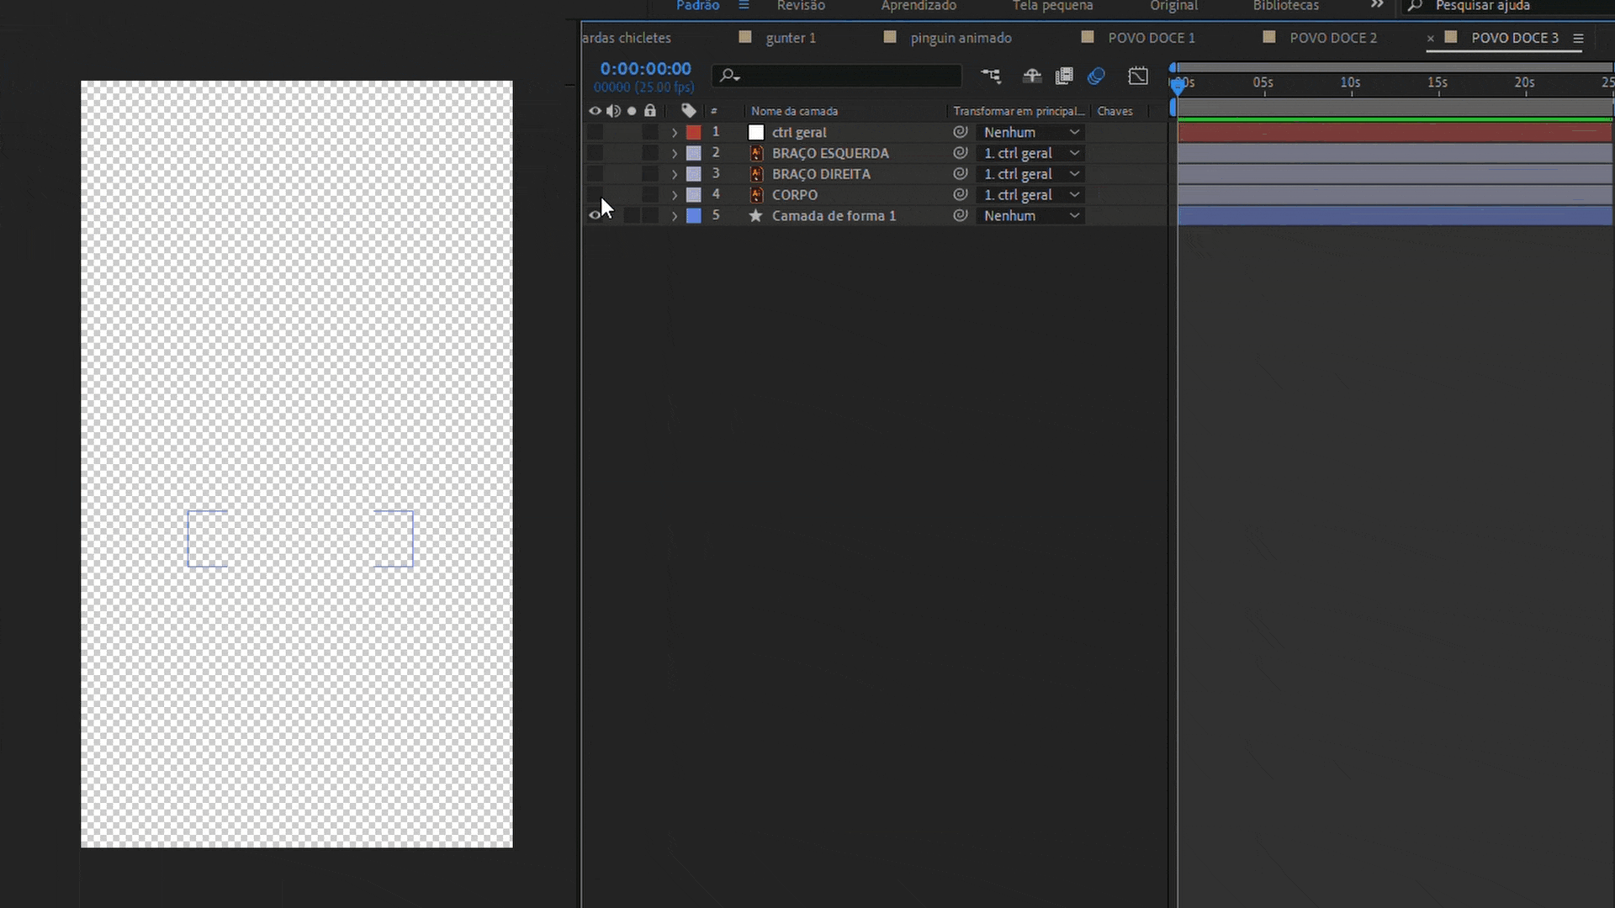Enable frame blending icon in timeline
Image resolution: width=1615 pixels, height=908 pixels.
click(x=1064, y=77)
